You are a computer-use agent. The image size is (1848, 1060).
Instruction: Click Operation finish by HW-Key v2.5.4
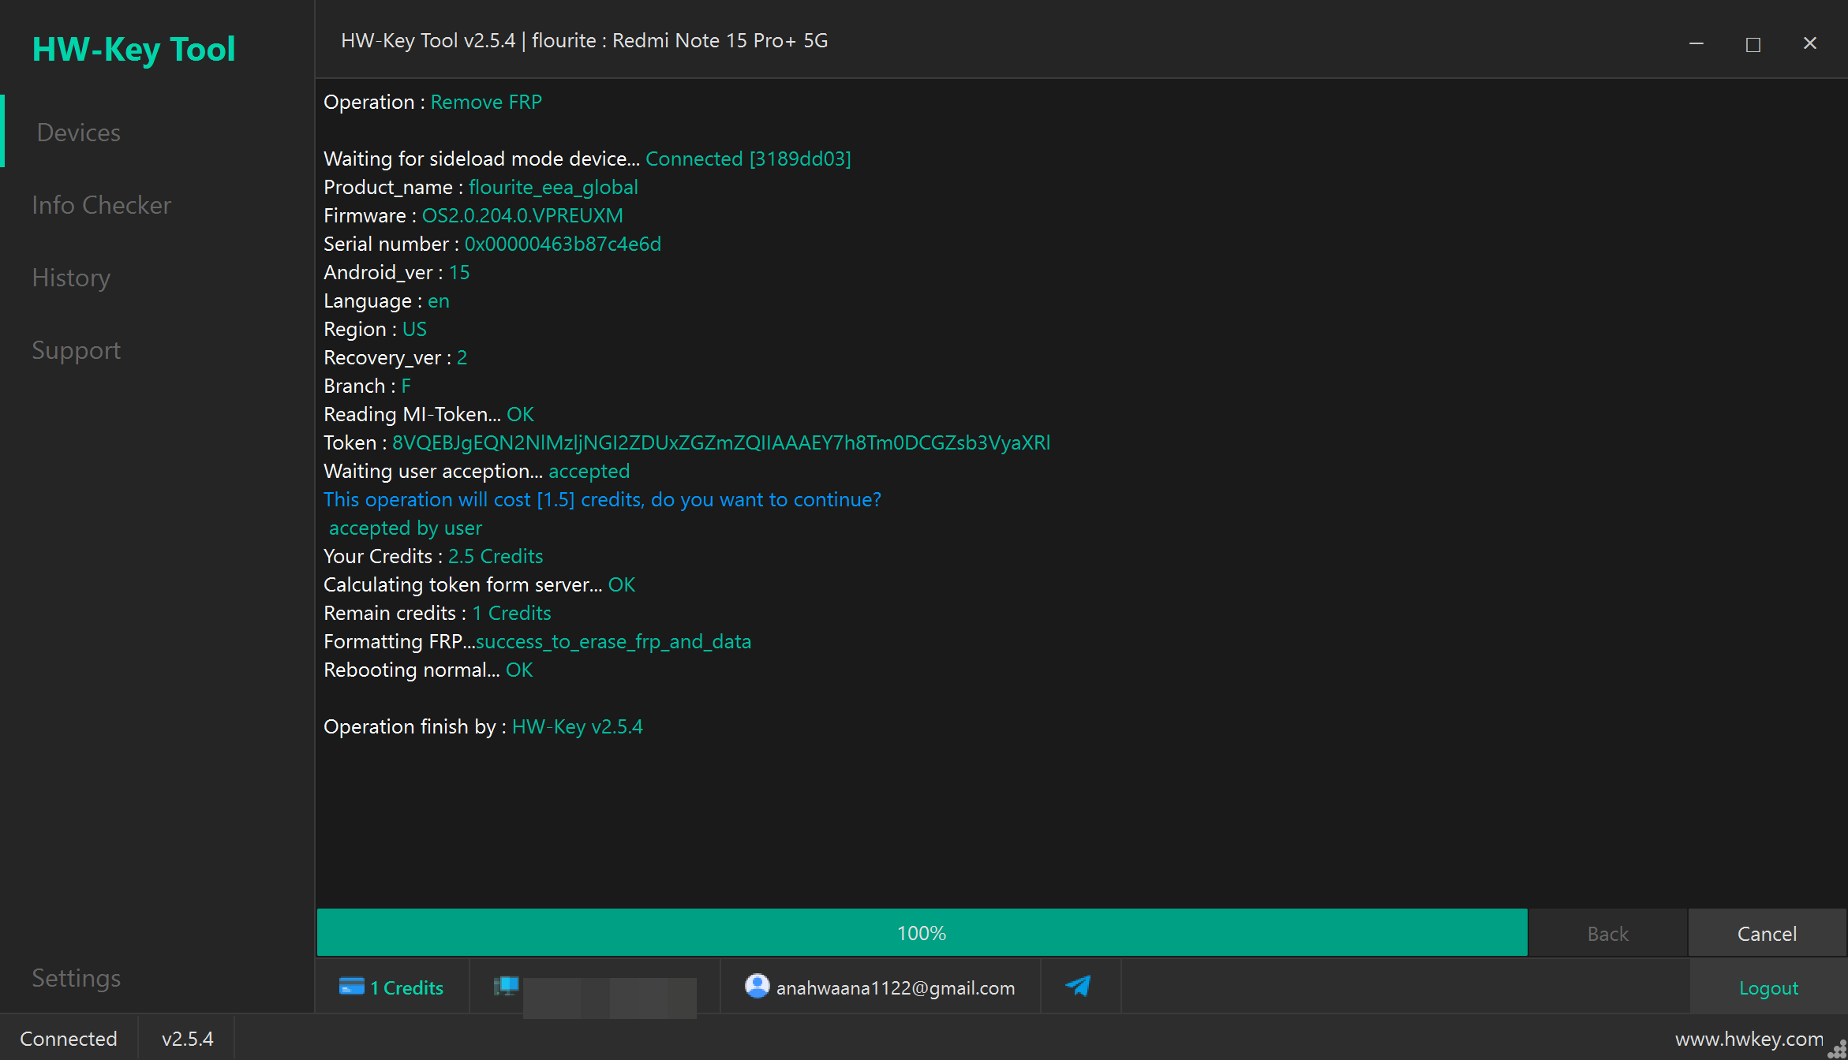point(483,726)
